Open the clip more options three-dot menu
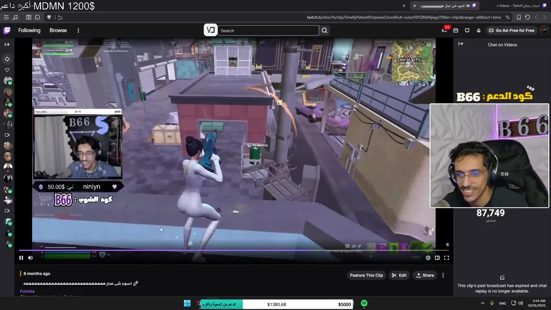 coord(443,275)
